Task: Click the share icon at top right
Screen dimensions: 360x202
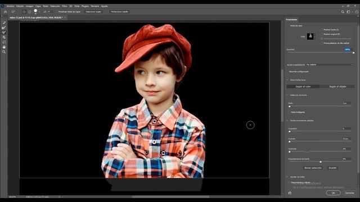Action: point(357,12)
